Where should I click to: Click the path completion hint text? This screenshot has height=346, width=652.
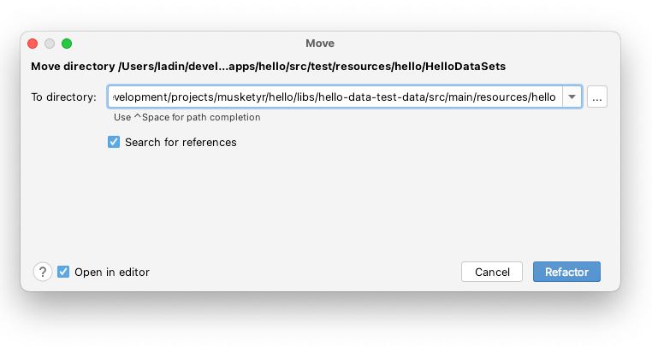(x=187, y=117)
